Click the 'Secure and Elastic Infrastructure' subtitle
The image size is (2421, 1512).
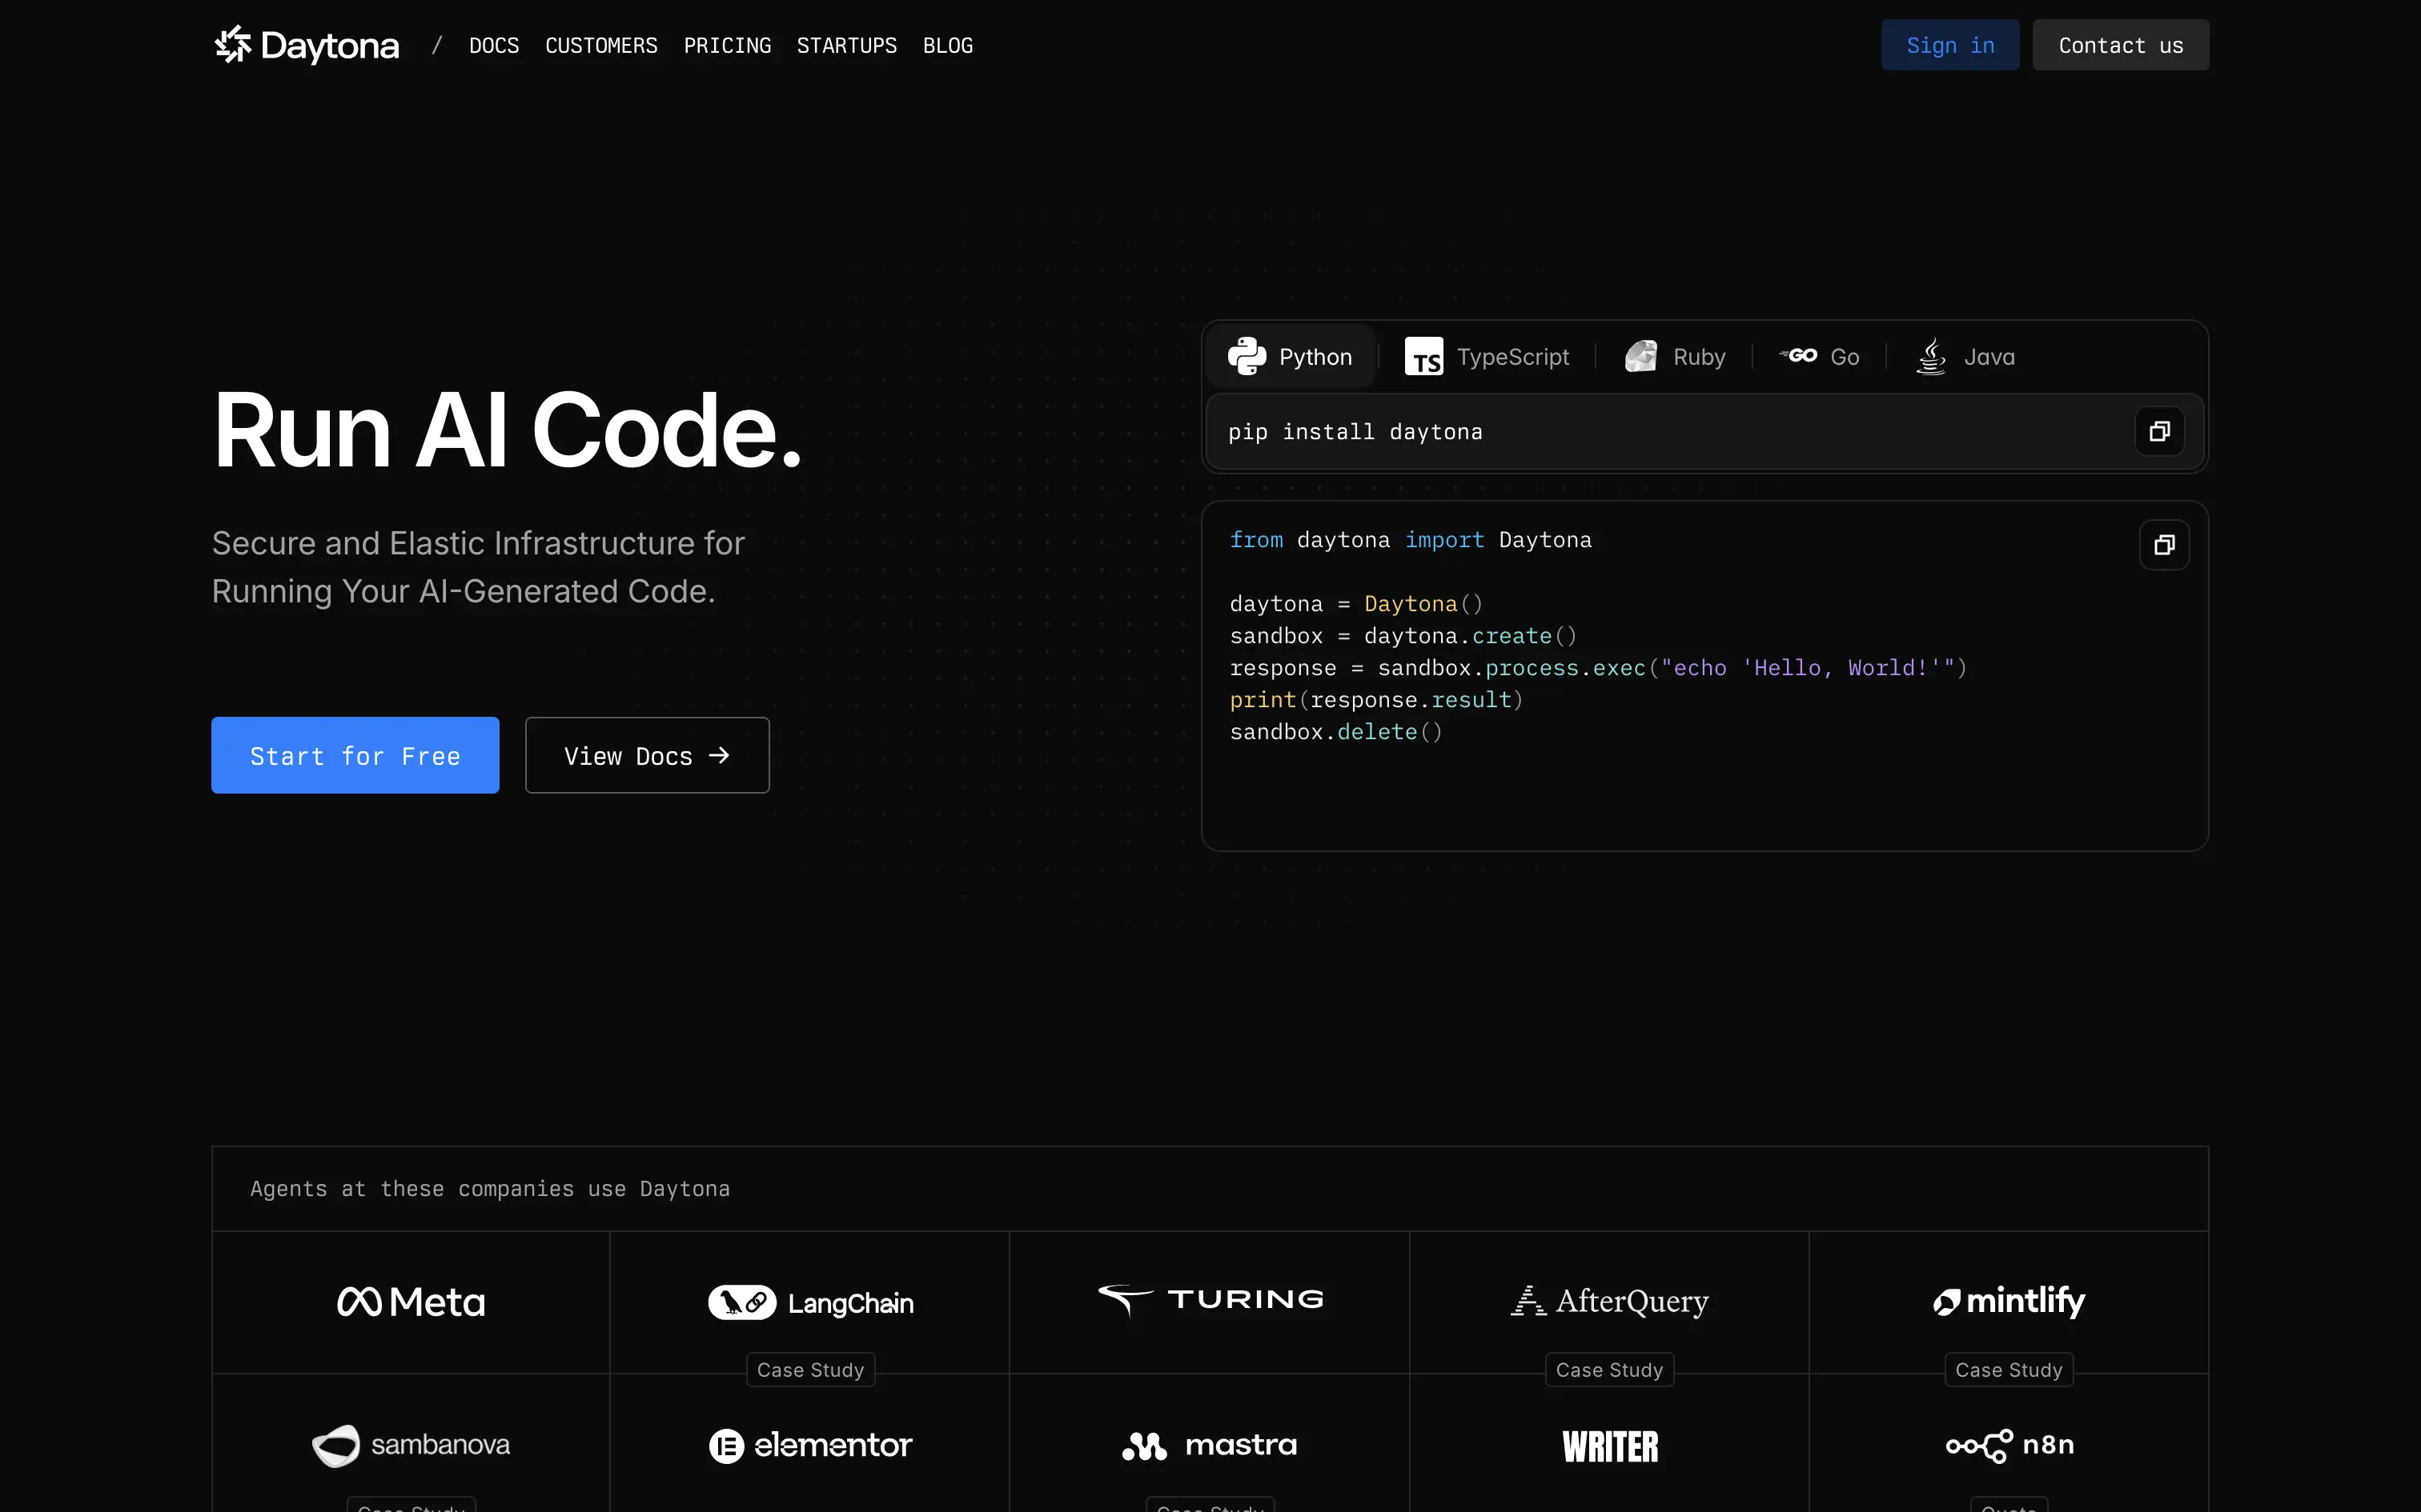coord(478,567)
